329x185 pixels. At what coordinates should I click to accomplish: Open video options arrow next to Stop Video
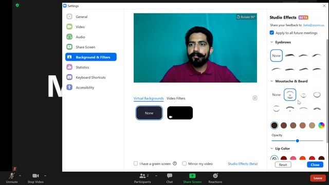45,176
